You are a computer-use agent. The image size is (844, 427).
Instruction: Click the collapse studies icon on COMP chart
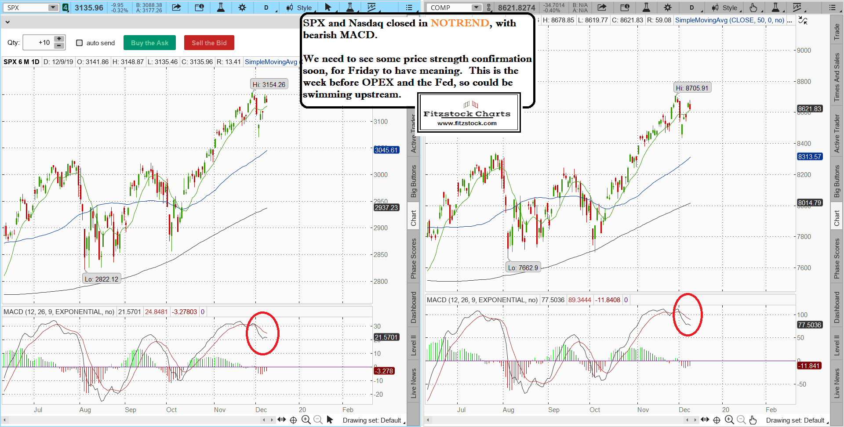803,21
